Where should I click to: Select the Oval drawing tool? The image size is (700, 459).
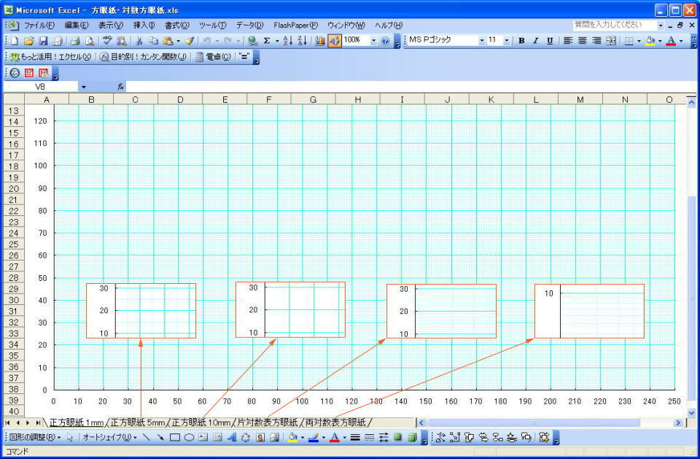tap(188, 438)
